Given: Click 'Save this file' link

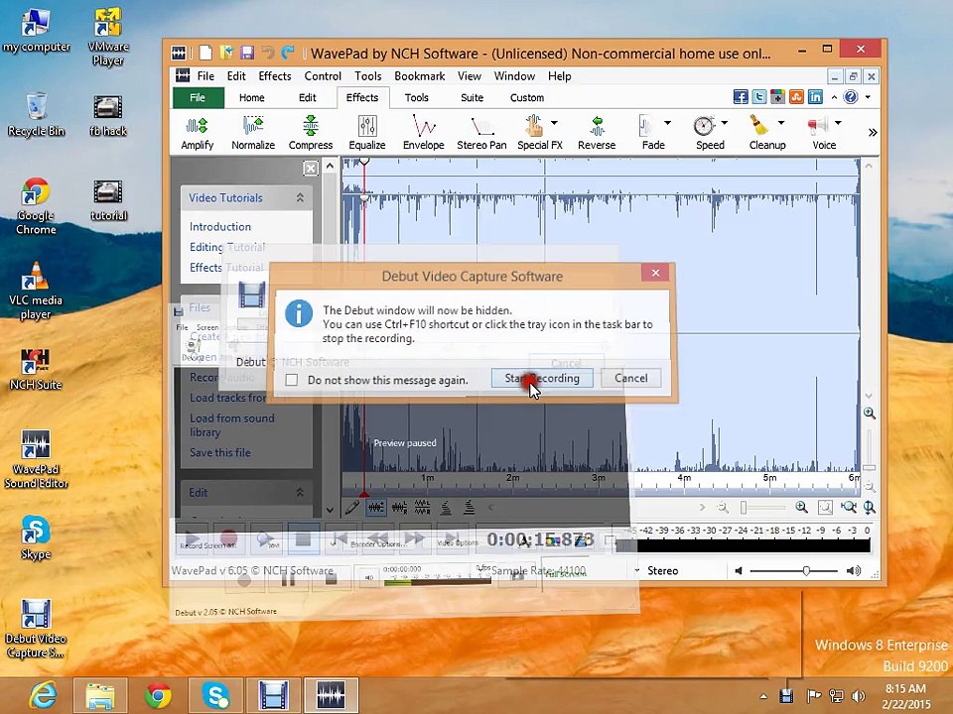Looking at the screenshot, I should tap(220, 452).
